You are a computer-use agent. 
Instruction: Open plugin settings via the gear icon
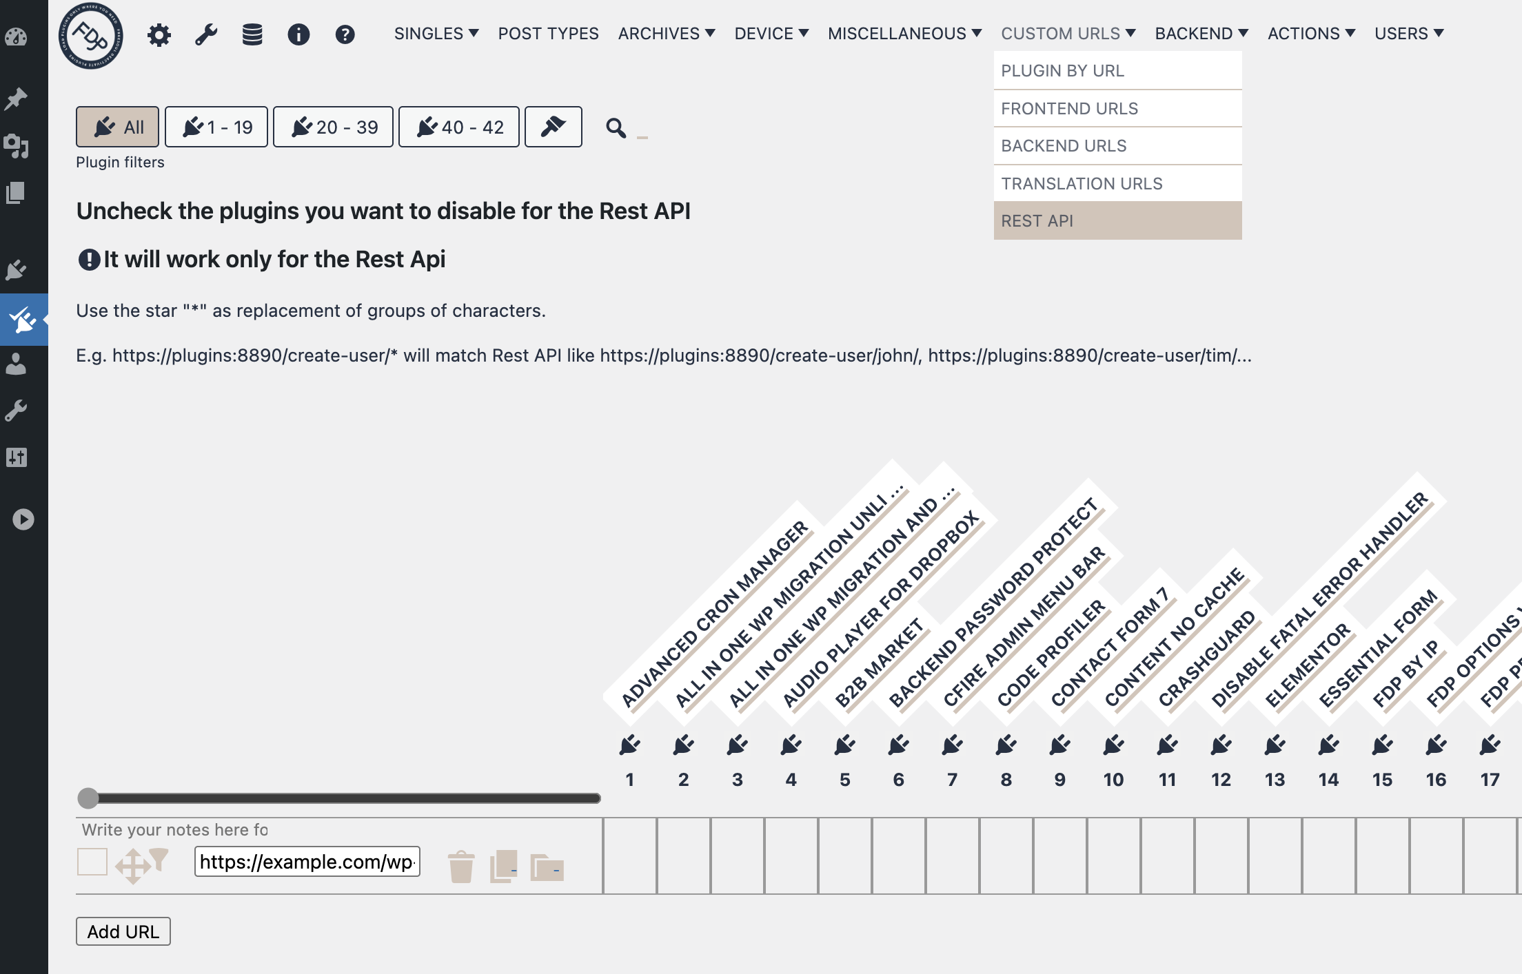coord(159,34)
